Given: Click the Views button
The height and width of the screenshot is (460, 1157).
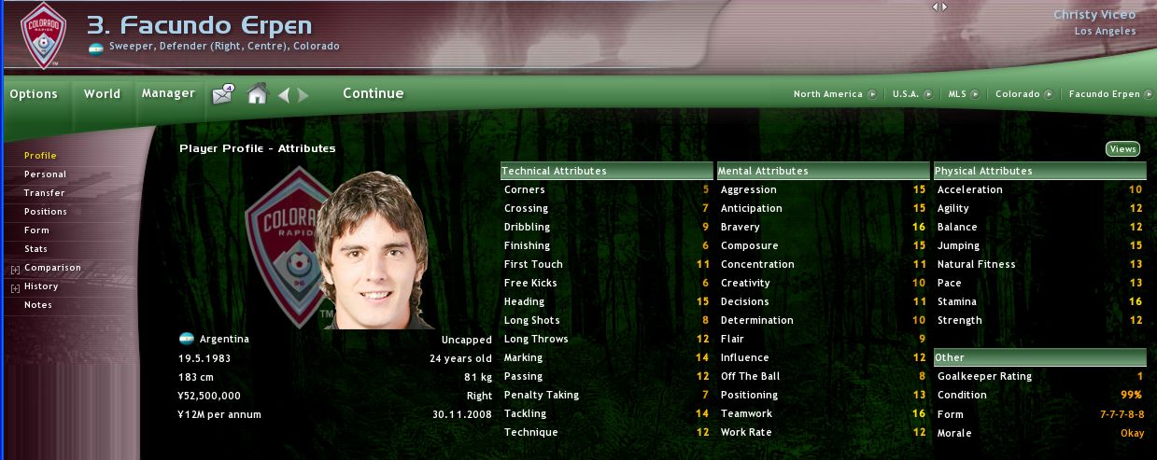Looking at the screenshot, I should [x=1122, y=149].
